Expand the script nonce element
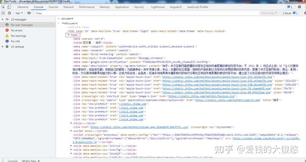Screen dimensions: 306x162 [71, 131]
